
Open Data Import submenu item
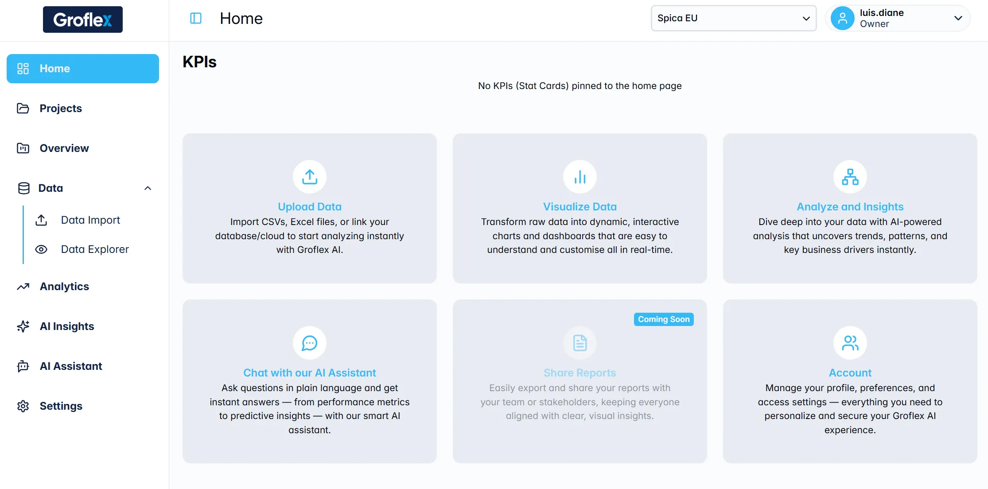[x=91, y=220]
